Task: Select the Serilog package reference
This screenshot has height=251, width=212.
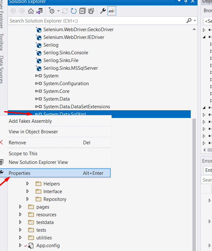Action: click(x=51, y=45)
